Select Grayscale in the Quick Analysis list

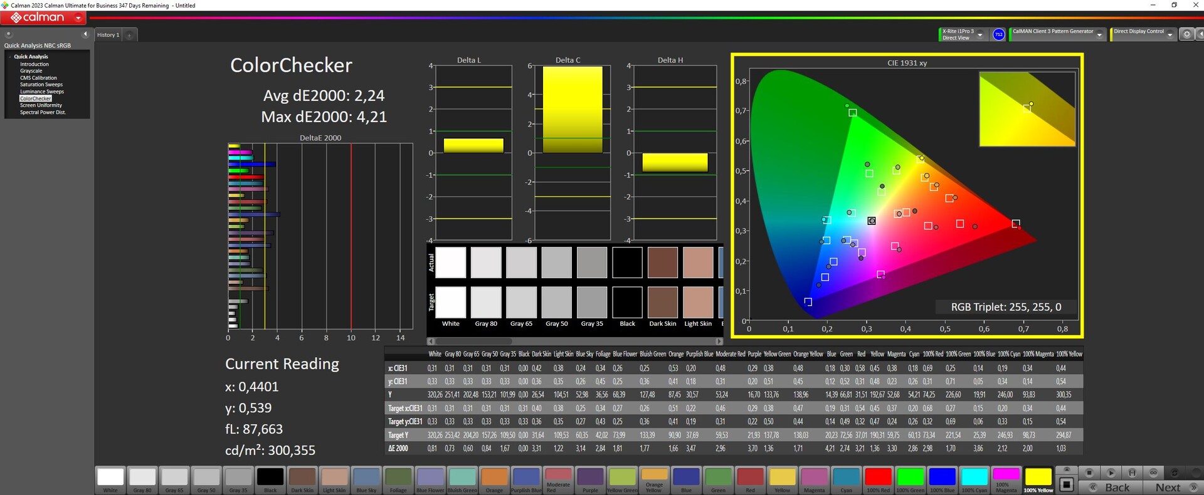31,71
